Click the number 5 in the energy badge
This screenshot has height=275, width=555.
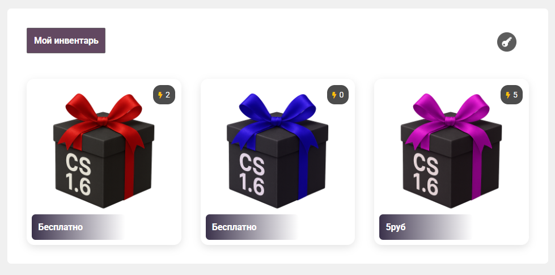click(x=515, y=95)
